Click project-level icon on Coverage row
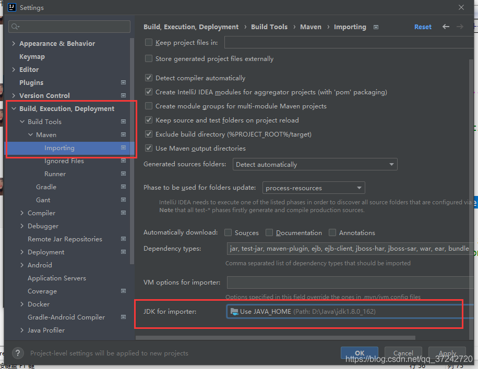 coord(124,291)
